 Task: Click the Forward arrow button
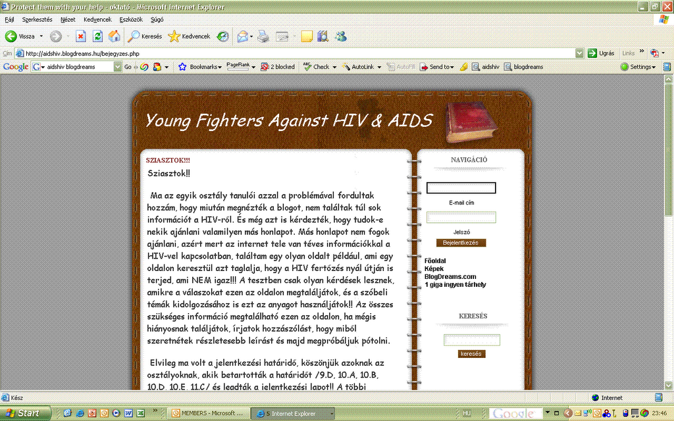[x=56, y=37]
